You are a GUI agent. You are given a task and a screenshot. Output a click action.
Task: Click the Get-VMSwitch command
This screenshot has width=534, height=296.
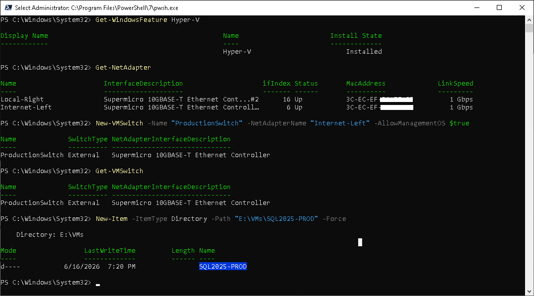point(119,171)
